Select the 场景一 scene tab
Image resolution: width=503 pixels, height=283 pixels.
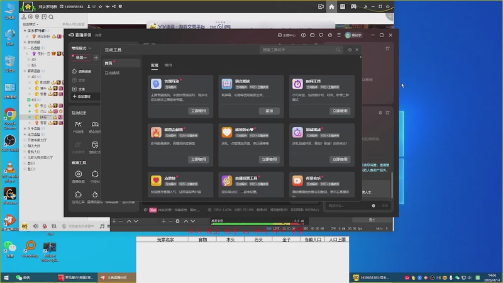81,58
